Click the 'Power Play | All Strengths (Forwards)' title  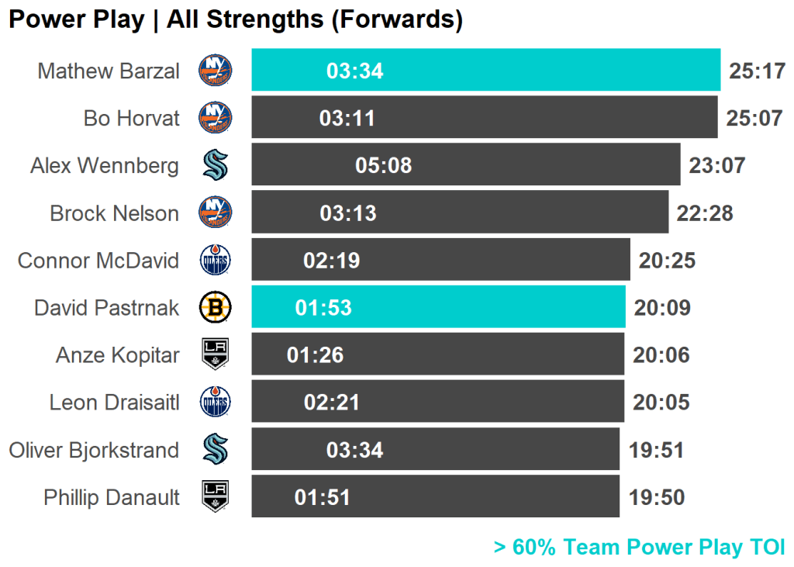(236, 19)
